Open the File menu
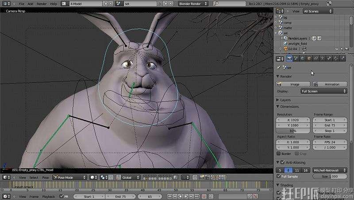This screenshot has height=200, width=354. [x=21, y=4]
